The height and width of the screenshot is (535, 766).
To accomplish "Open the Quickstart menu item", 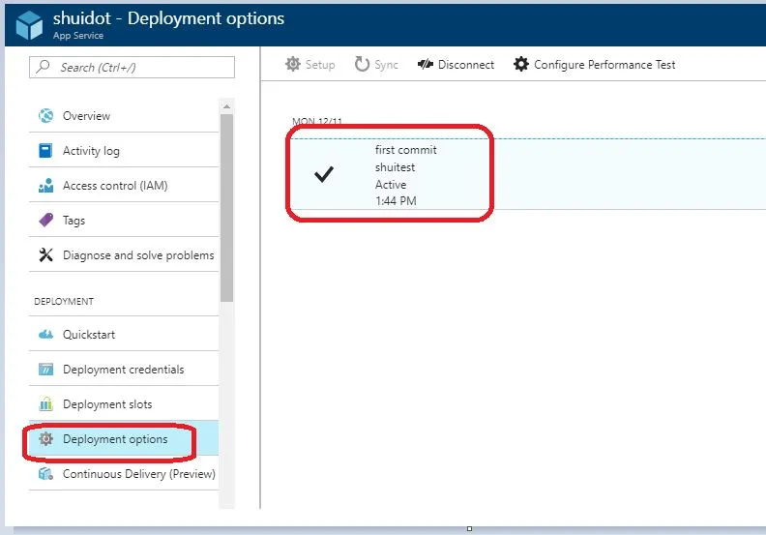I will point(124,334).
